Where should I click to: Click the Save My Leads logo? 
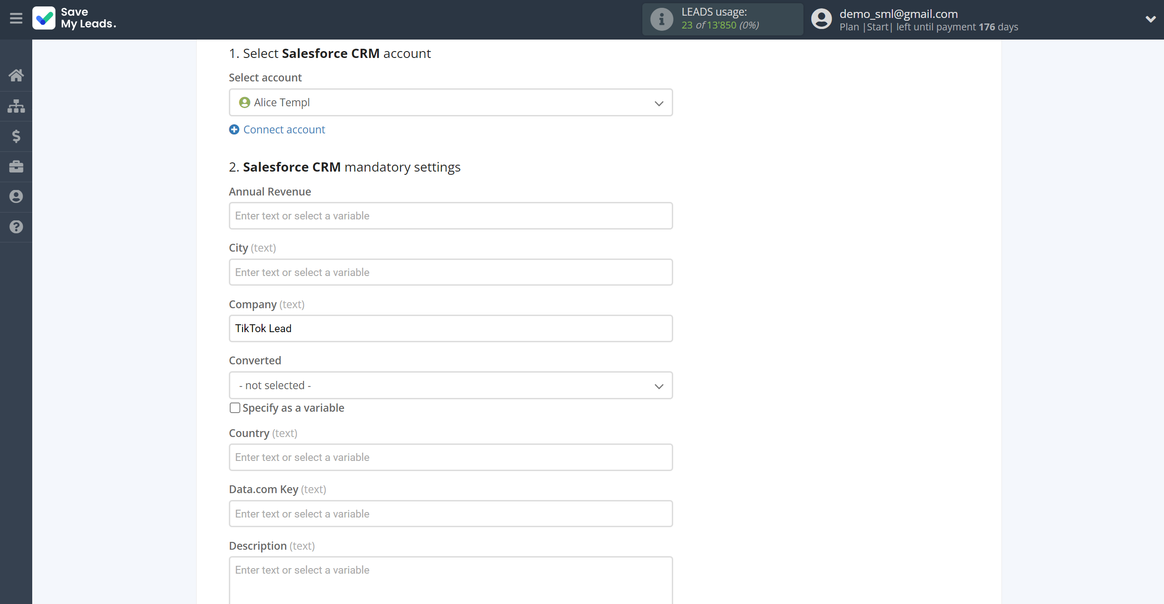pos(74,18)
